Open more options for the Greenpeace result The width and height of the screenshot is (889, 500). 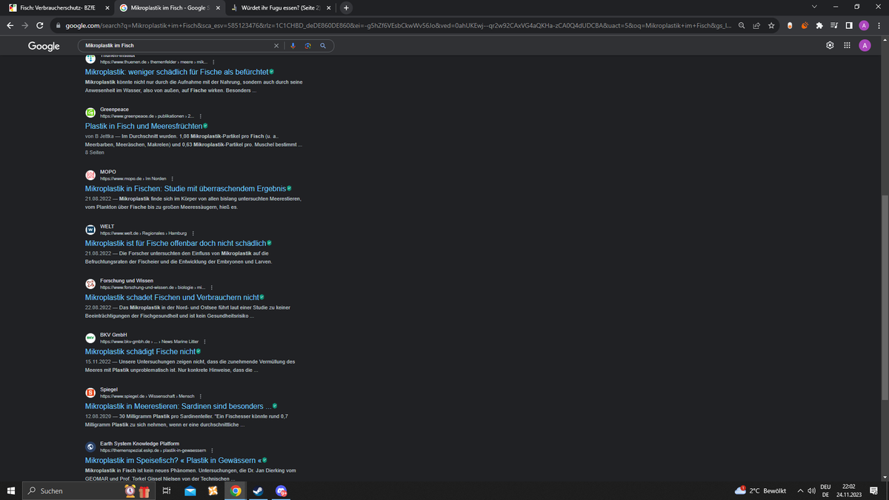[x=201, y=116]
